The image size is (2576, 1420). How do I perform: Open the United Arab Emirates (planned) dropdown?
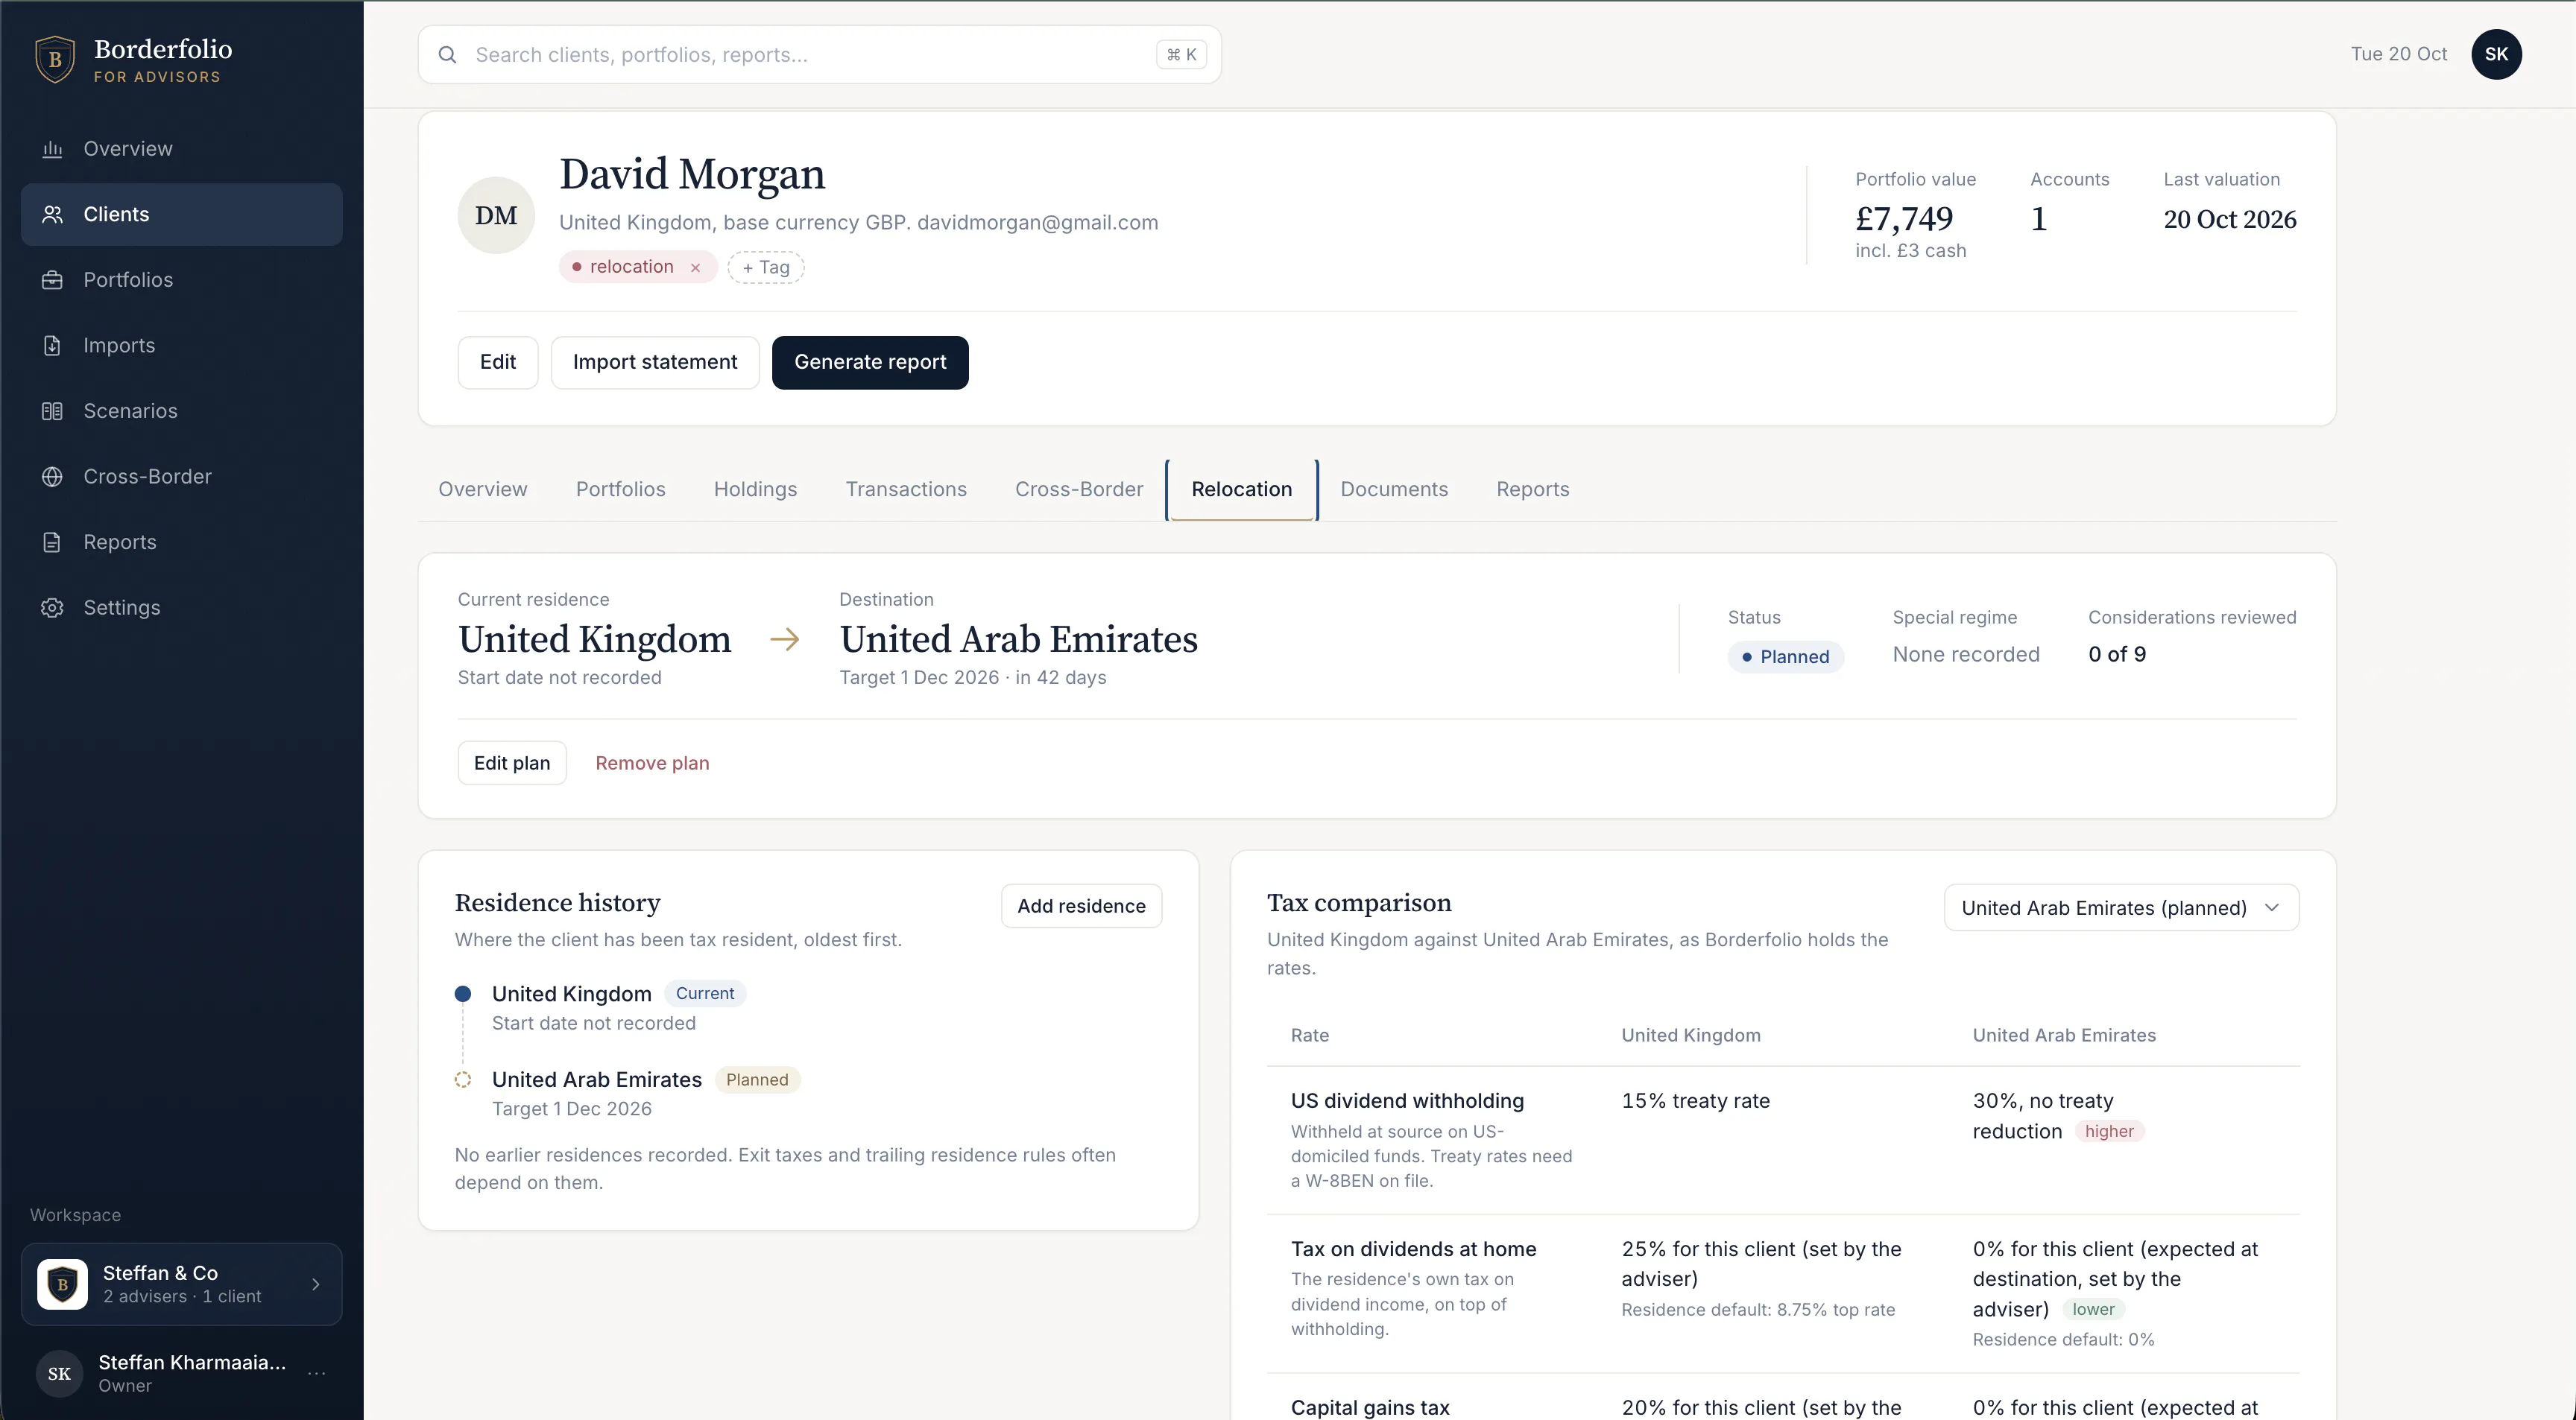point(2121,907)
